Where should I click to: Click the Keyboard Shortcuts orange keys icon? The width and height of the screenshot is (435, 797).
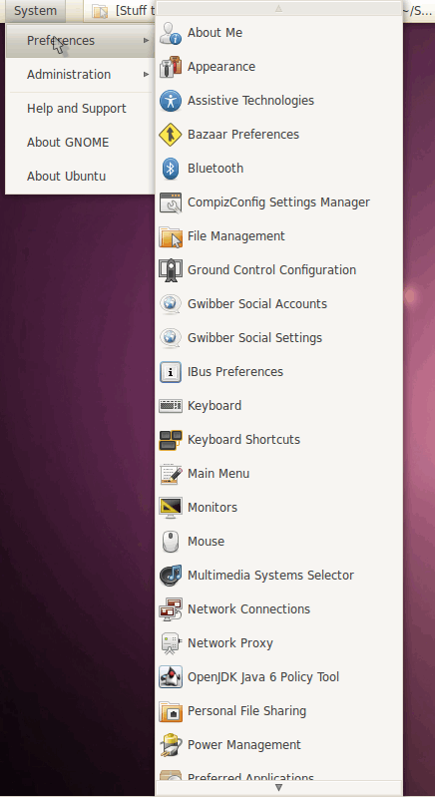(x=171, y=440)
